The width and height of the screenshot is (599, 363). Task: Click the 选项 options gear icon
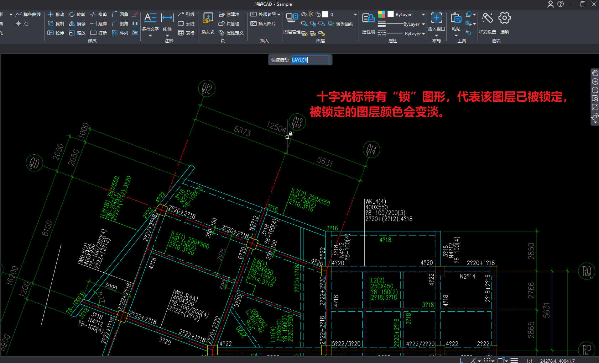coord(504,18)
